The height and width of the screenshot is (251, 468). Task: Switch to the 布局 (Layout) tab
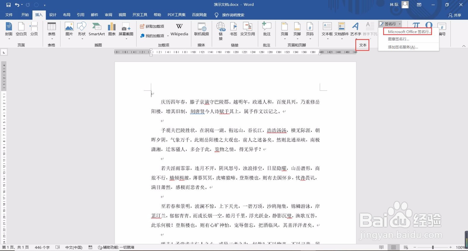point(67,15)
